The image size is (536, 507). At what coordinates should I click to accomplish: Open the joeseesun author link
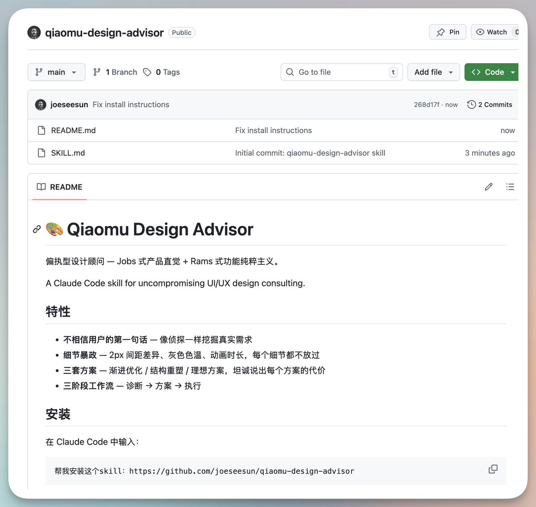pyautogui.click(x=69, y=105)
